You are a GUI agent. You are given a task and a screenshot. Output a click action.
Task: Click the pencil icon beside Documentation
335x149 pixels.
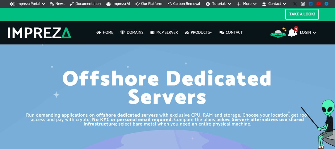point(72,4)
